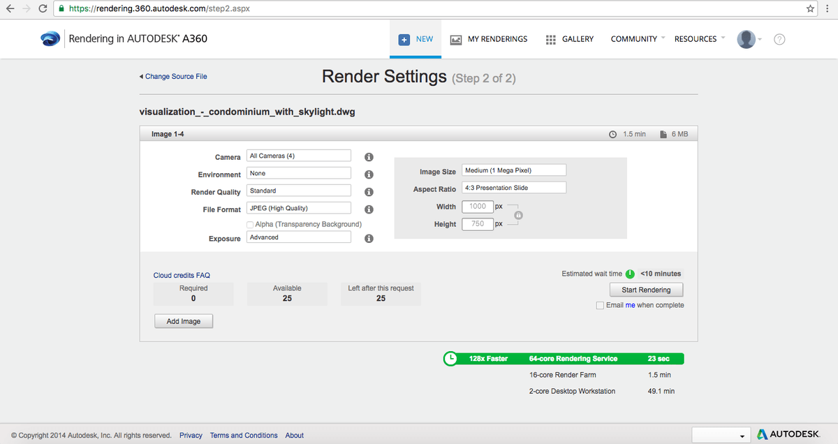The height and width of the screenshot is (444, 838).
Task: Click the Height field showing 750
Action: [478, 224]
